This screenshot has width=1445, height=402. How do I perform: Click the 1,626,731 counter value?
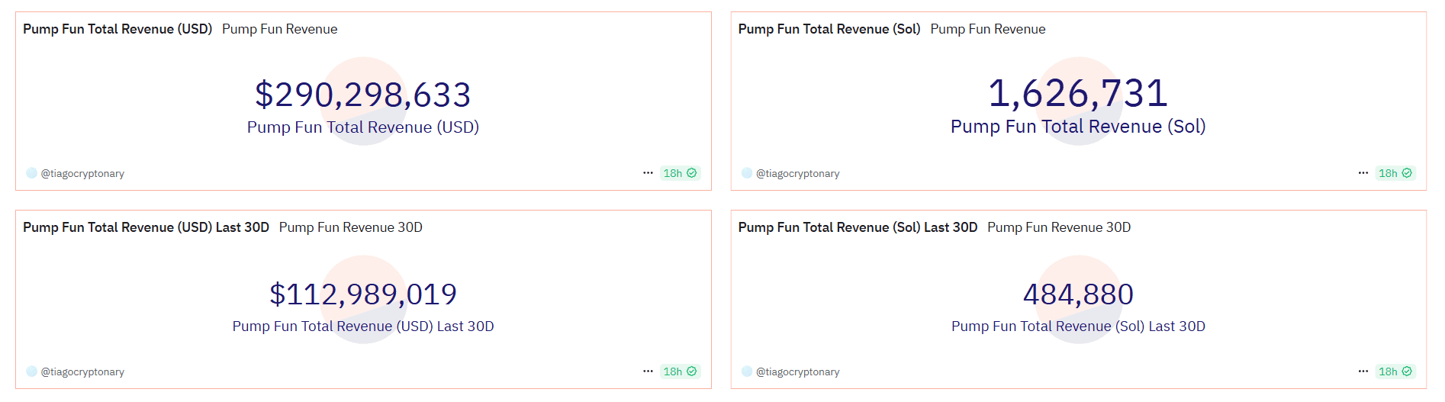click(1078, 93)
